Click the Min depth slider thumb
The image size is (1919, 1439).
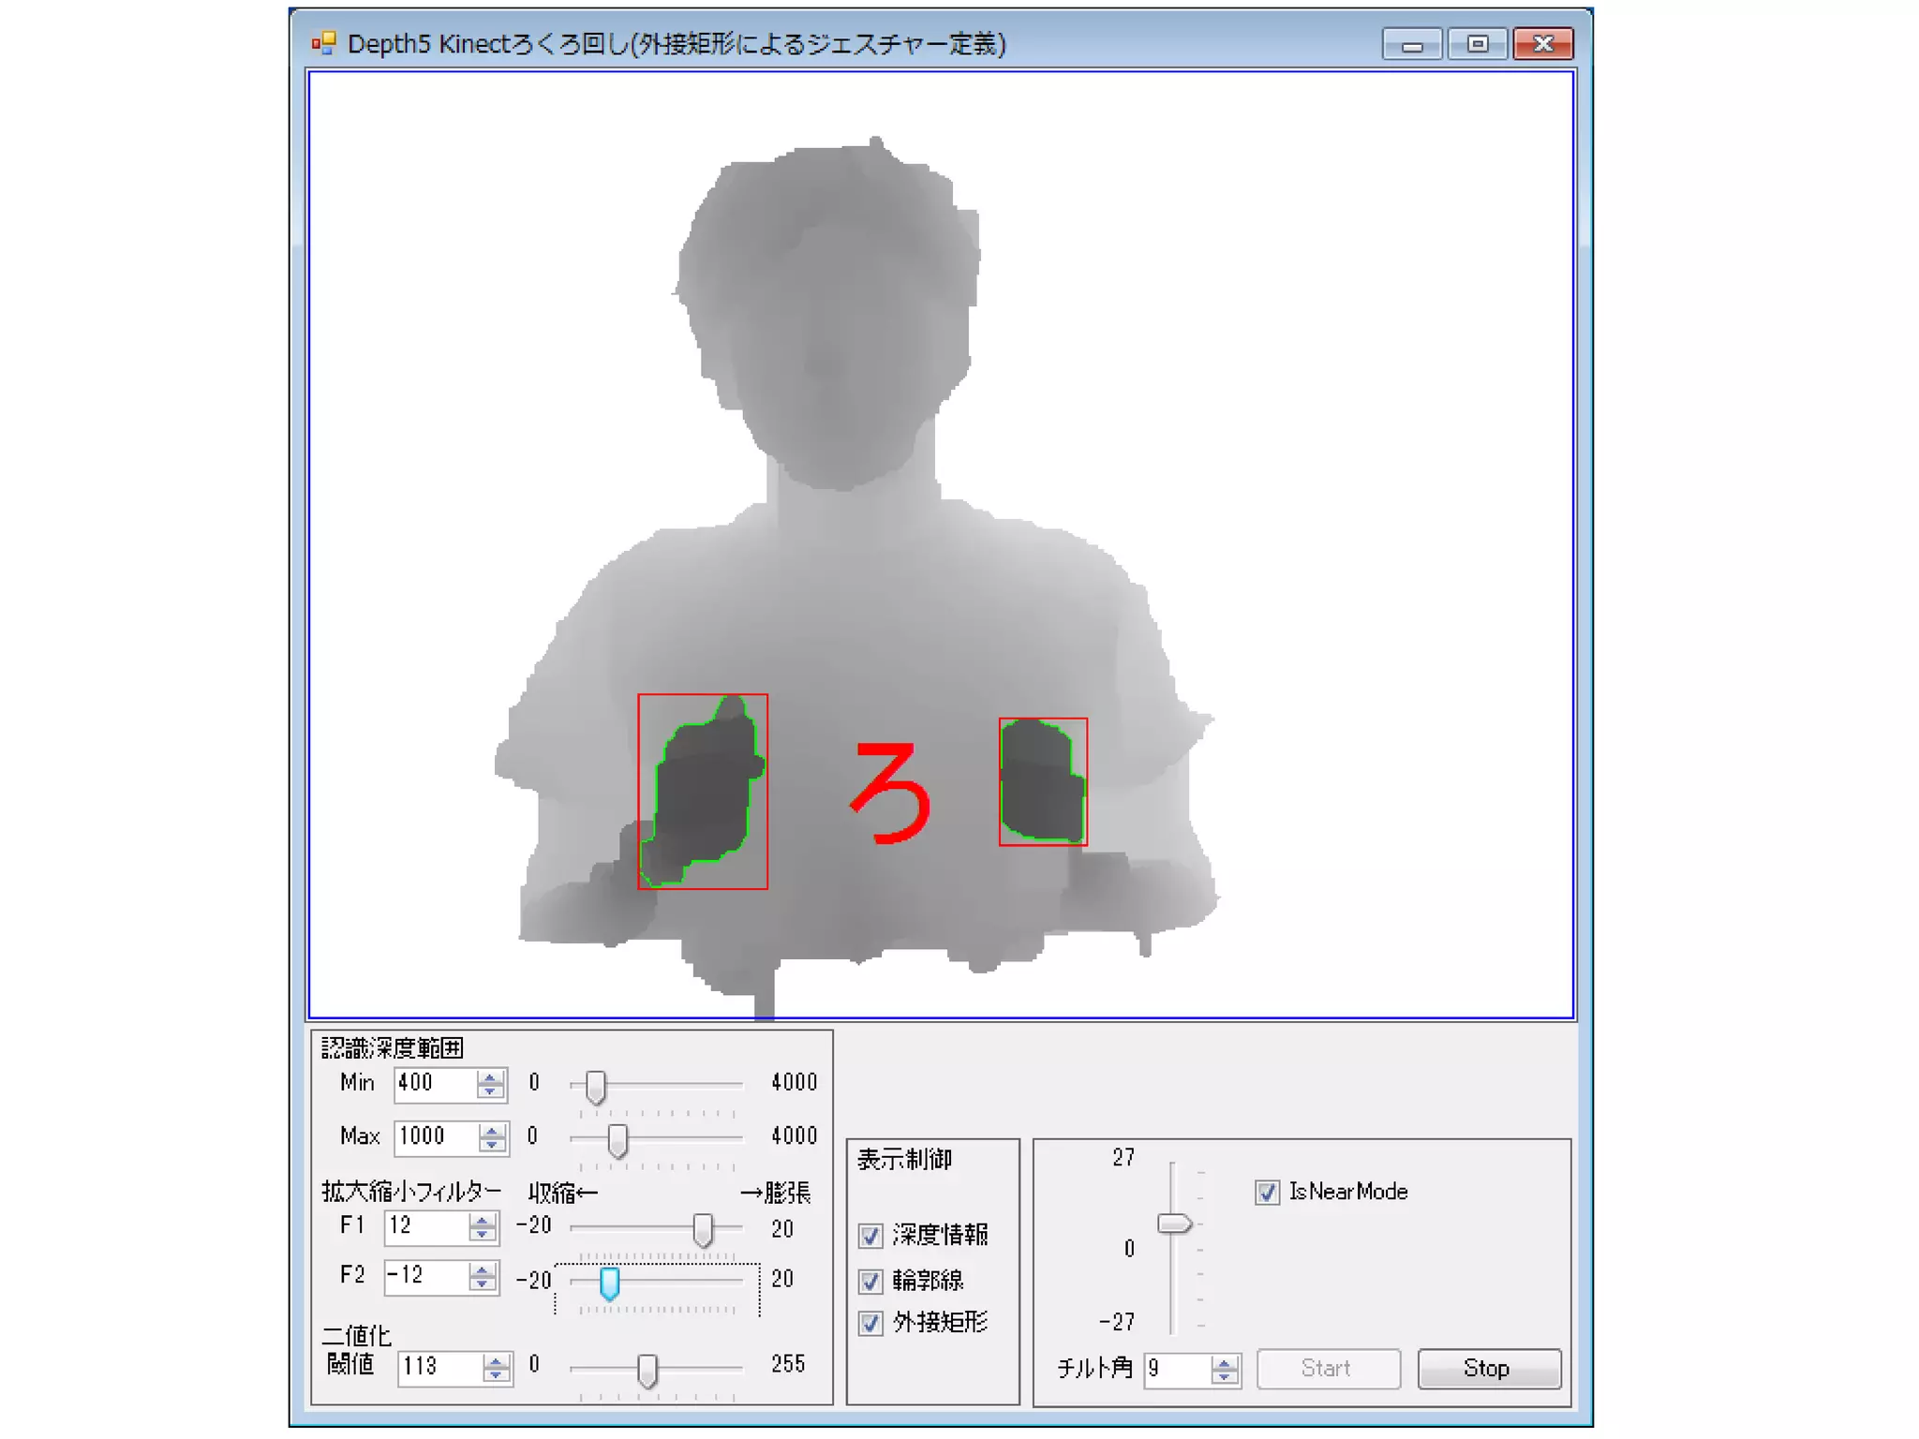pyautogui.click(x=596, y=1087)
